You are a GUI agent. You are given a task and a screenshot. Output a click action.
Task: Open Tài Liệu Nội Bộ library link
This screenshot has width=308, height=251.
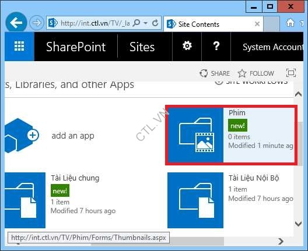(x=254, y=178)
